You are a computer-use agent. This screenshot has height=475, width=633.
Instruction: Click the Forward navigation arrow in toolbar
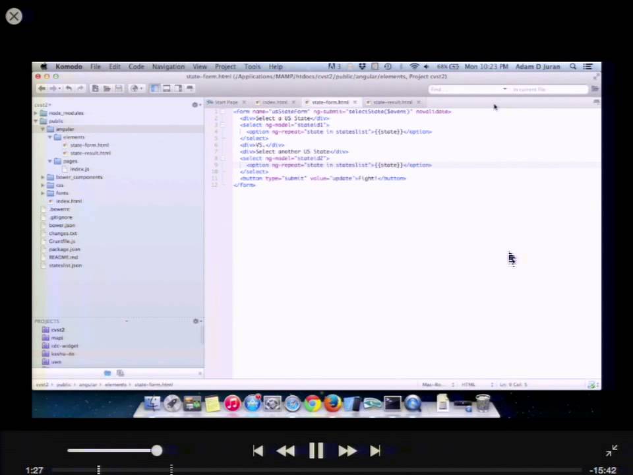point(53,88)
